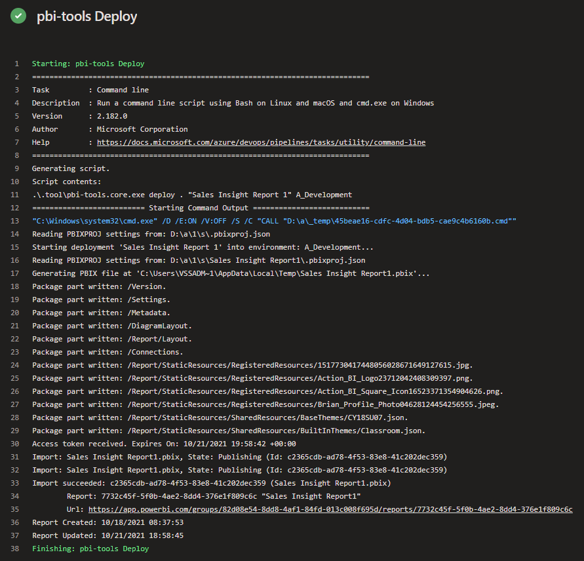Click the blue cmd.exe CALL command line
The width and height of the screenshot is (584, 561).
(274, 221)
